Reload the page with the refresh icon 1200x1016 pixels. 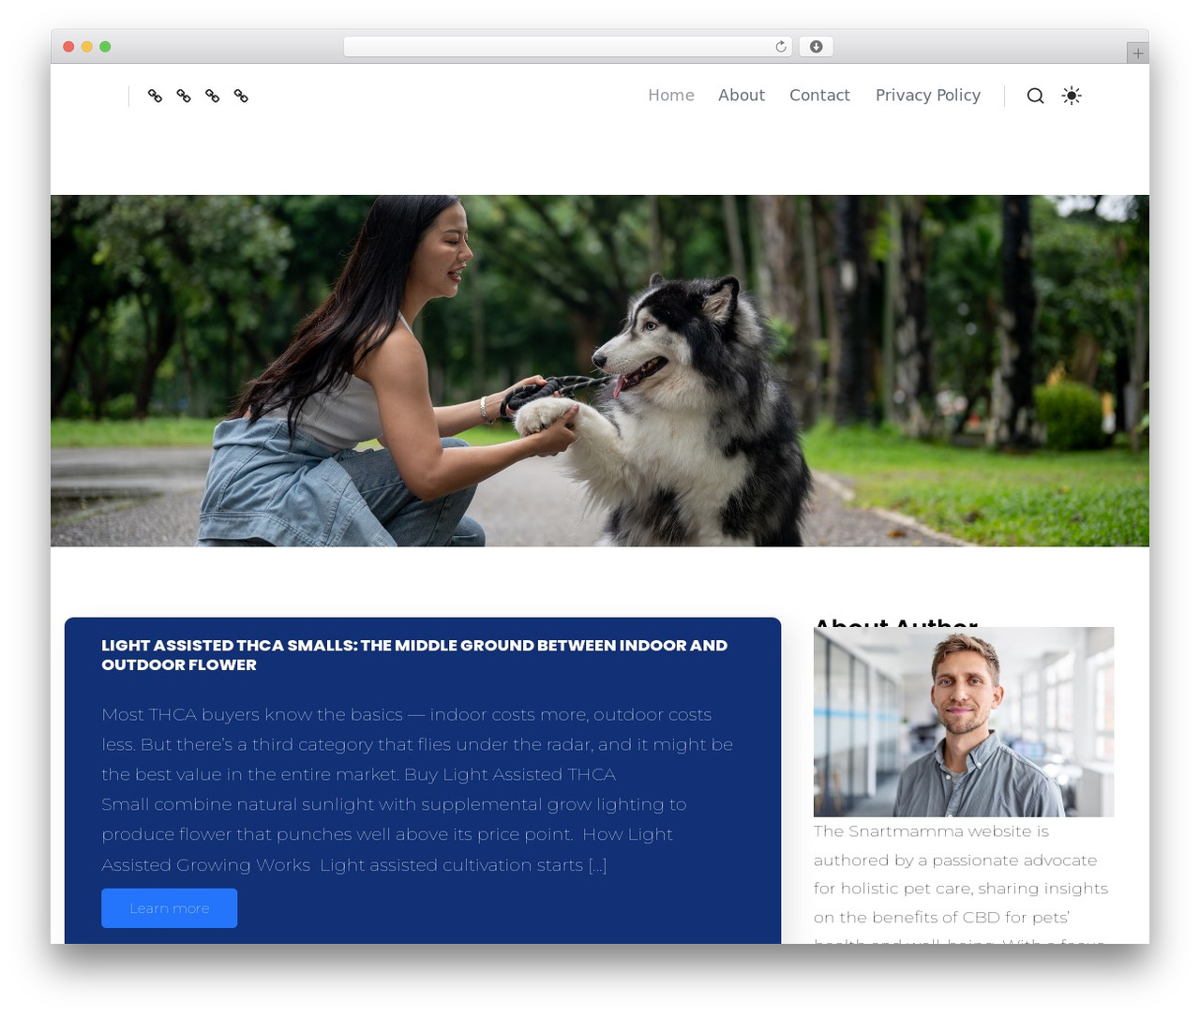point(781,47)
